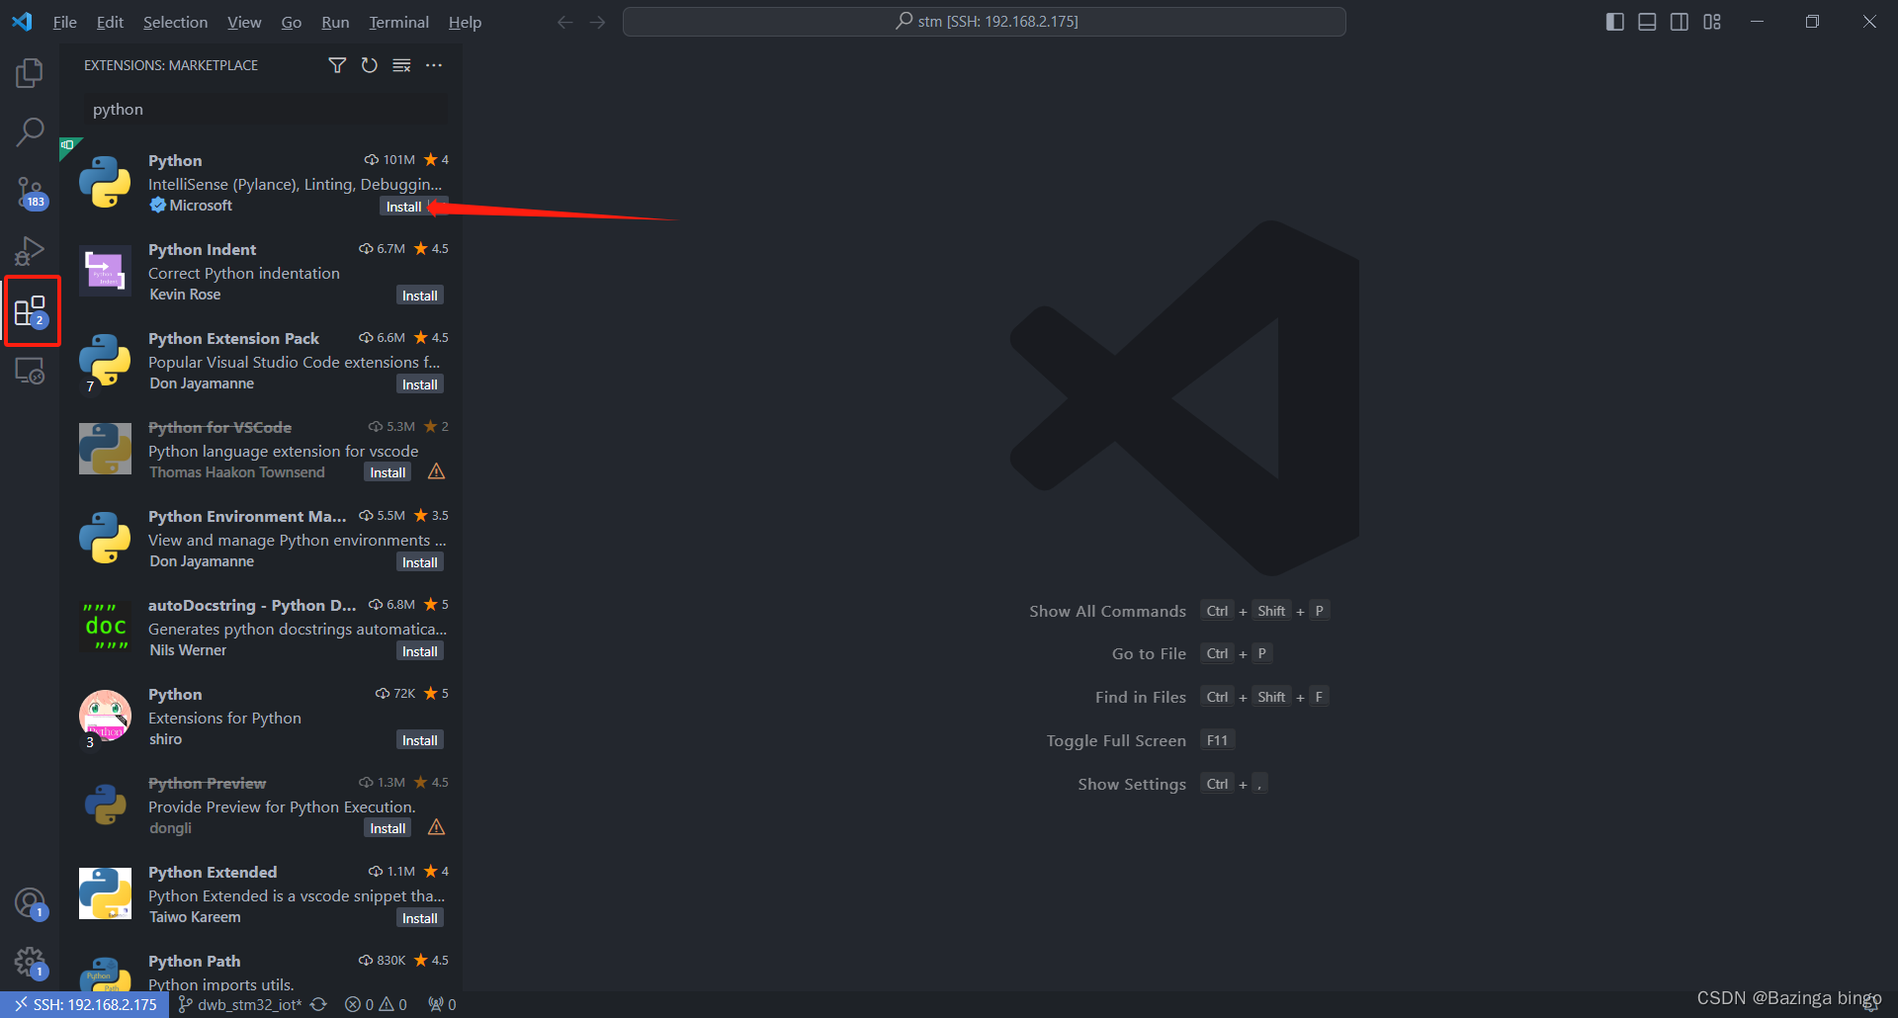
Task: Toggle bottom panel layout icon
Action: coord(1647,22)
